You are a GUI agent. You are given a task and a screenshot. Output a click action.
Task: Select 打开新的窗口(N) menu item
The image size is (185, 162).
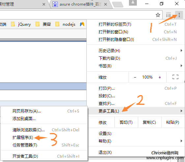tap(136, 32)
